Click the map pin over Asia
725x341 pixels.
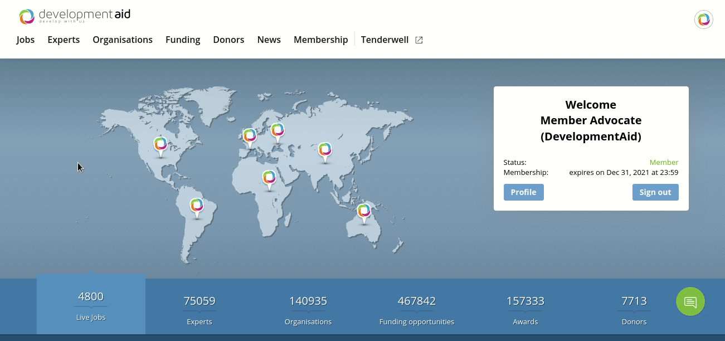(x=325, y=151)
